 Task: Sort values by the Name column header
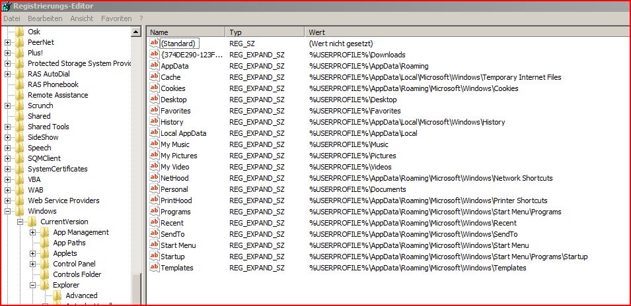(186, 32)
